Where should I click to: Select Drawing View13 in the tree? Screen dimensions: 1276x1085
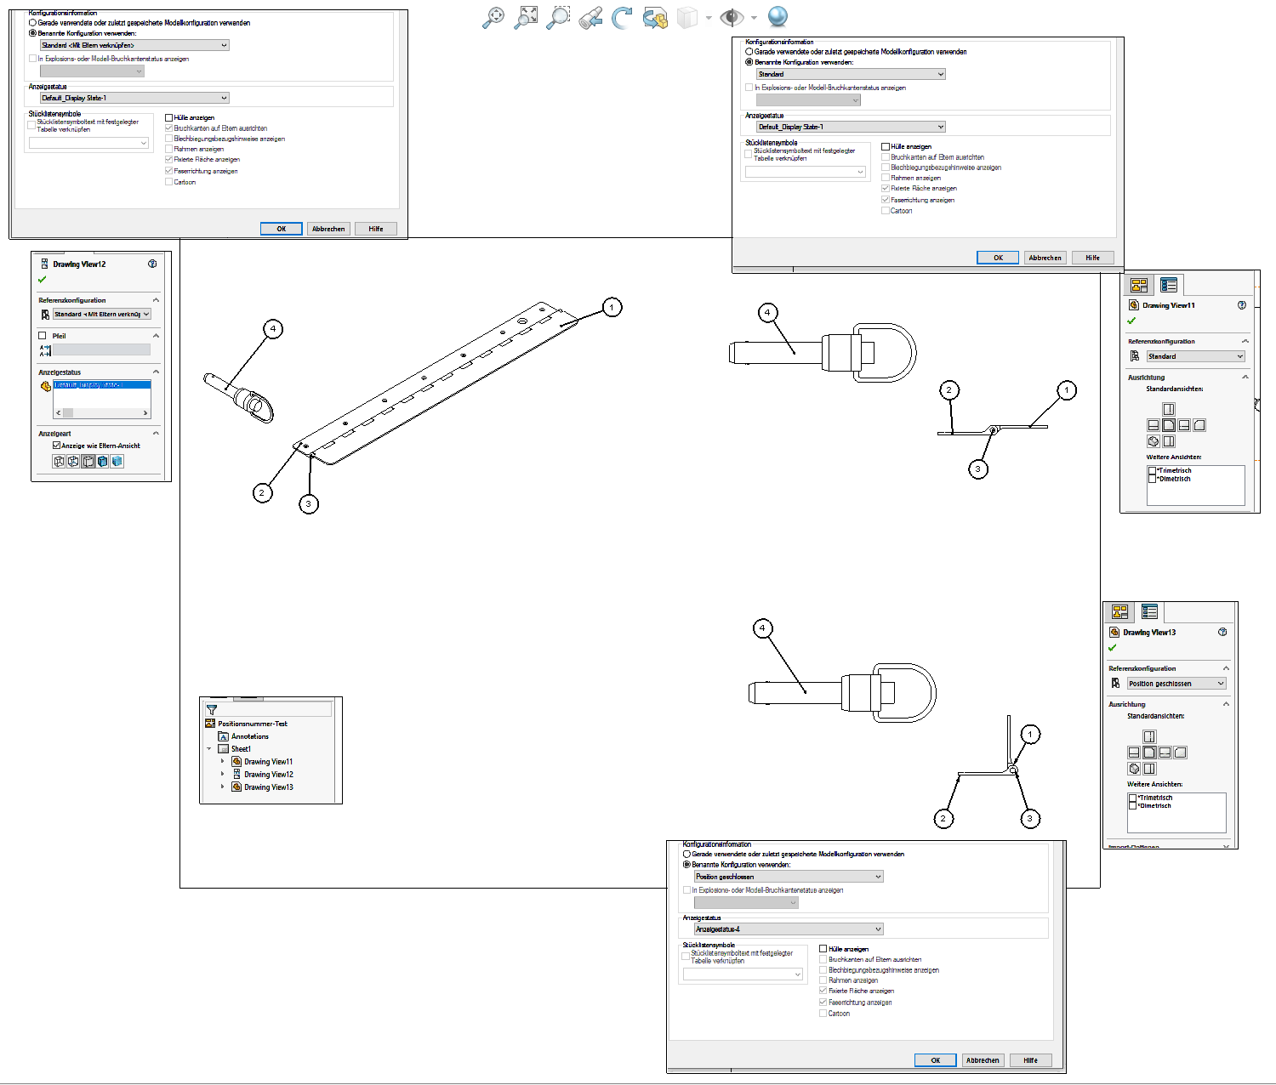click(x=269, y=787)
